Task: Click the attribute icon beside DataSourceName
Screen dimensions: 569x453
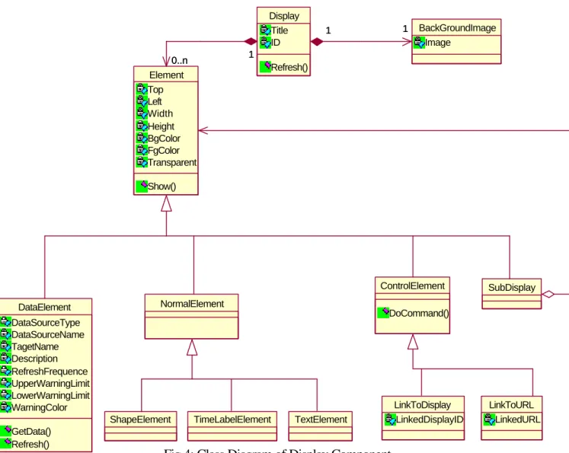Action: coord(5,334)
